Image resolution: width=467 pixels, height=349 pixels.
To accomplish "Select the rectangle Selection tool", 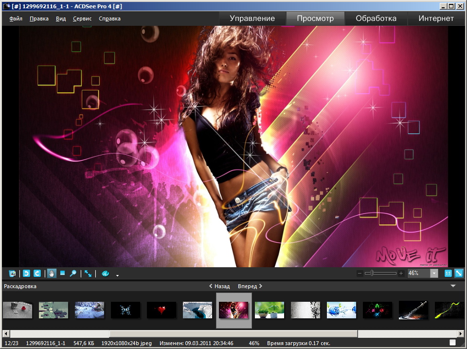I will click(x=62, y=274).
